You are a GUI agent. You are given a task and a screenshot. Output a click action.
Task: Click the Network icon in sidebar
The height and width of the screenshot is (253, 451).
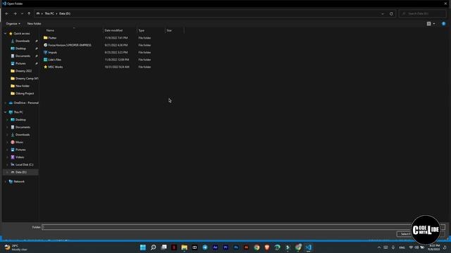pyautogui.click(x=11, y=181)
